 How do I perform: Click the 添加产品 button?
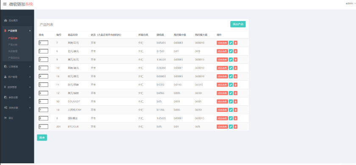pyautogui.click(x=238, y=24)
